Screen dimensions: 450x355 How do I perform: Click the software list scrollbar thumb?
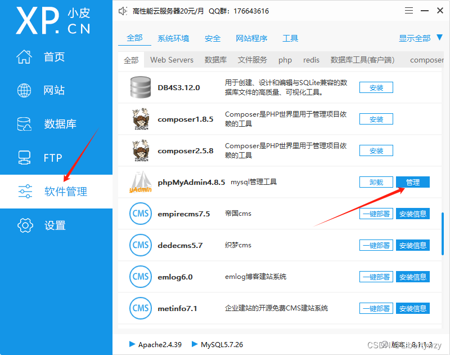click(443, 233)
